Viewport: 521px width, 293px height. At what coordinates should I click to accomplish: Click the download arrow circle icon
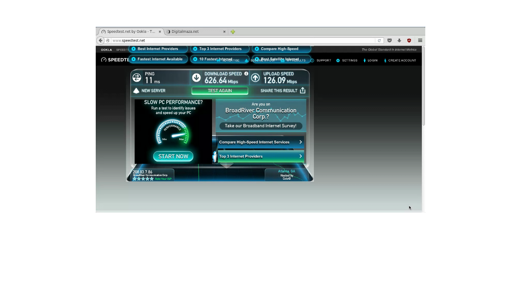coord(196,78)
